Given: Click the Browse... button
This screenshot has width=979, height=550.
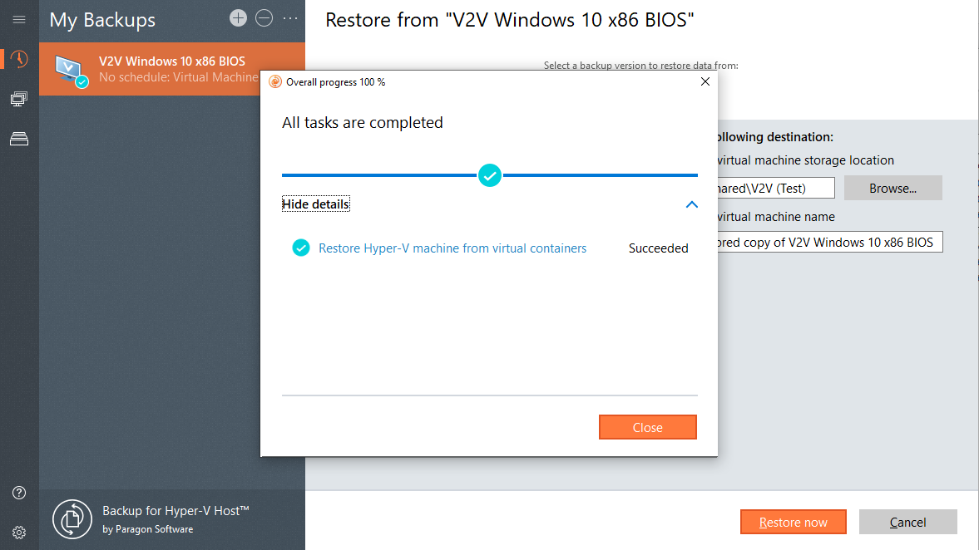Looking at the screenshot, I should (892, 189).
